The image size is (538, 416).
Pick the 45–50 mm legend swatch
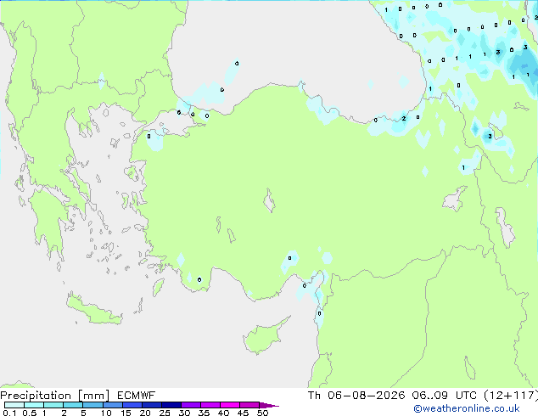click(249, 405)
